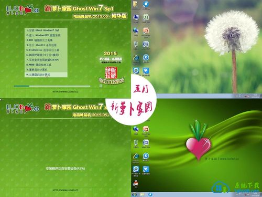Click HTTP://WWW.LUOBO.CC link on install screen
Viewport: 262px width, 197px height.
click(x=65, y=190)
